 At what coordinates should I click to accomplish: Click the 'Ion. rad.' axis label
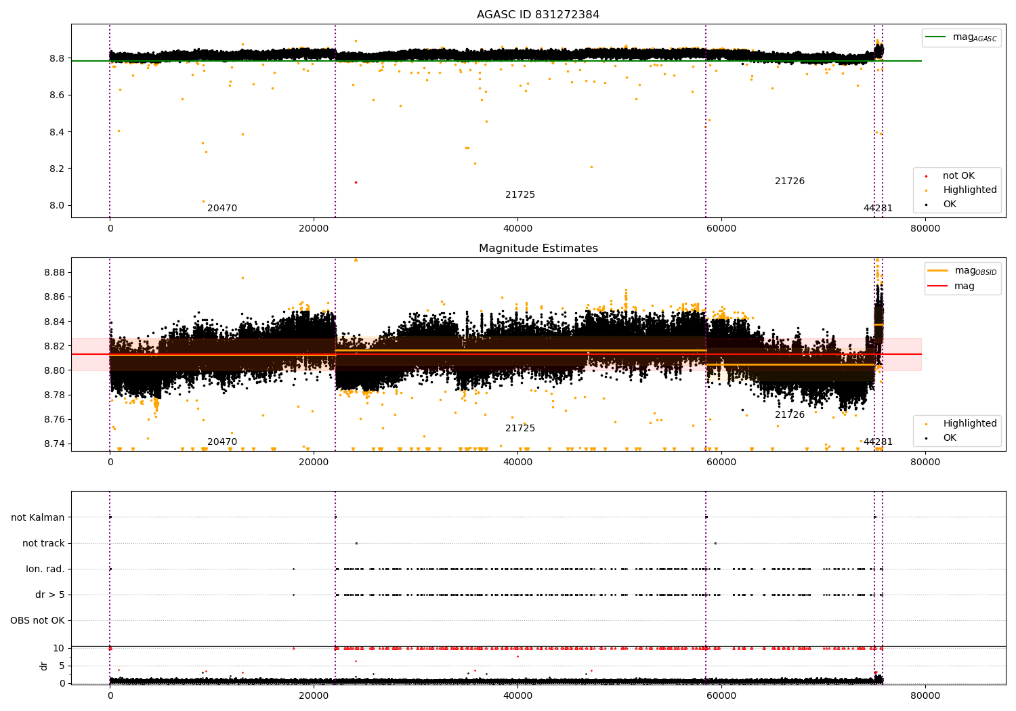45,569
